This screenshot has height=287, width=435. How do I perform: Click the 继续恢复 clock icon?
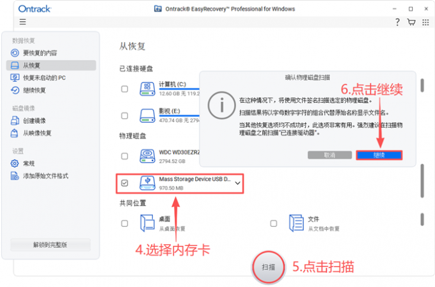15,90
